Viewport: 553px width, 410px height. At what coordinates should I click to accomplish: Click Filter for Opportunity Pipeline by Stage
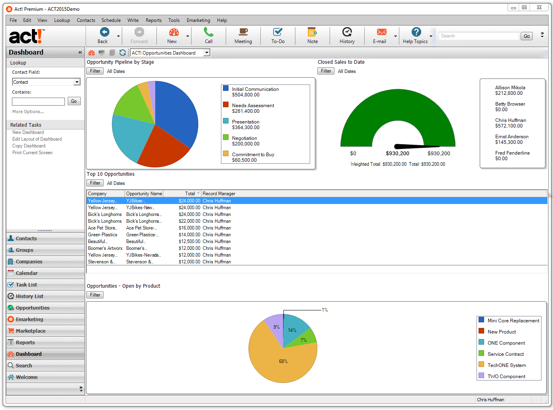(95, 71)
